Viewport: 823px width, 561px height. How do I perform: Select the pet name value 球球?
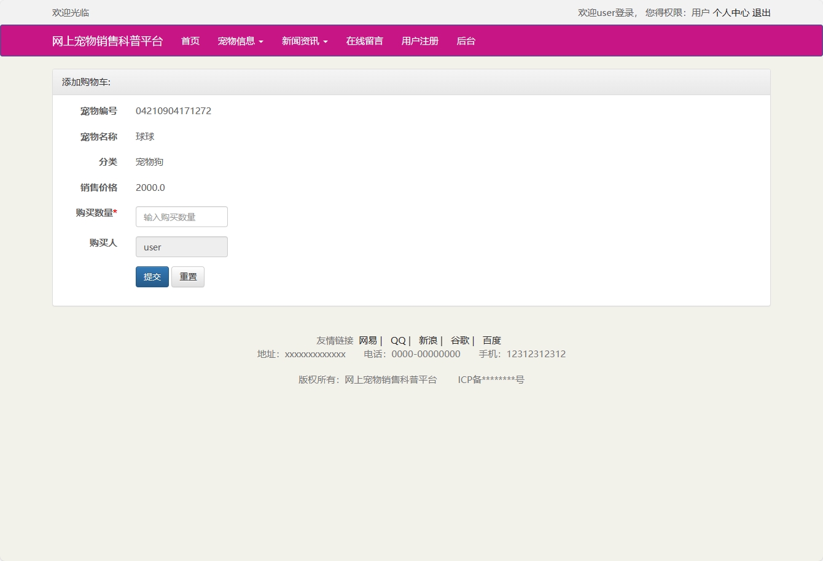[145, 137]
